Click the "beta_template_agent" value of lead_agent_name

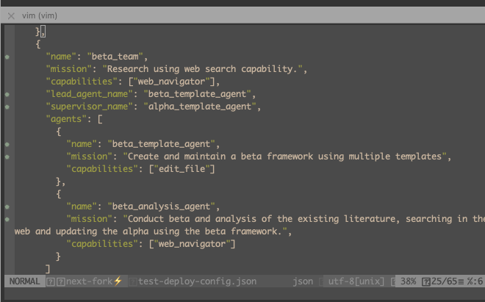pos(198,94)
